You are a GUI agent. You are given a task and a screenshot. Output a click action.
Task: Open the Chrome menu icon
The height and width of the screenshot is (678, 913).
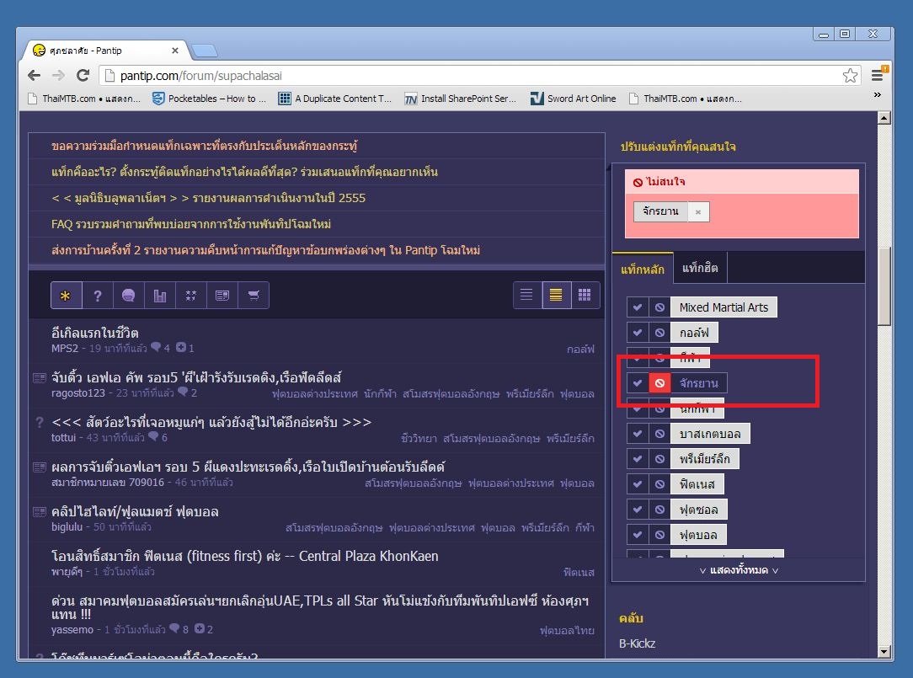[x=878, y=75]
